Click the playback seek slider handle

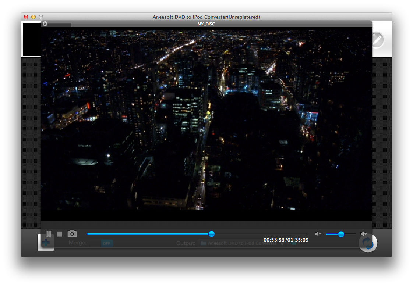pos(211,234)
